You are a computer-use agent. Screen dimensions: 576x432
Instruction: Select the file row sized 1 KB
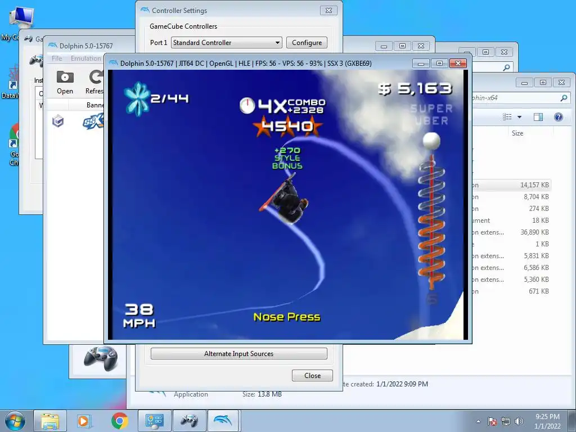[x=511, y=244]
